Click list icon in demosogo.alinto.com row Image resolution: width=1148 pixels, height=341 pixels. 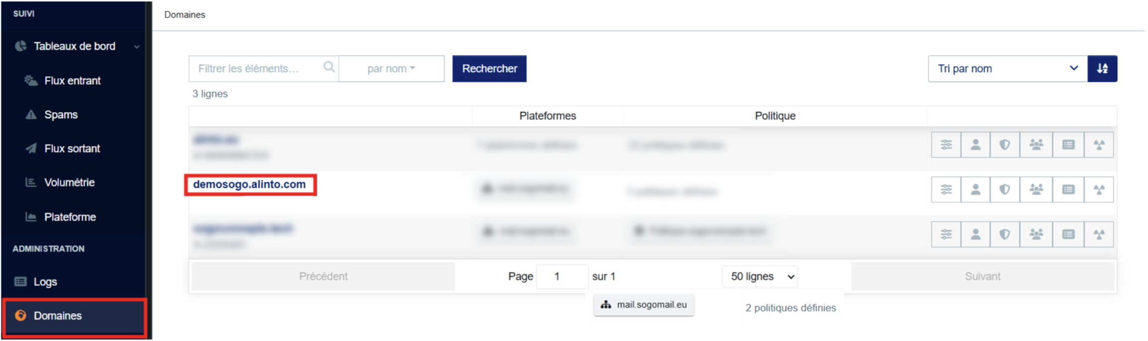click(x=1068, y=190)
